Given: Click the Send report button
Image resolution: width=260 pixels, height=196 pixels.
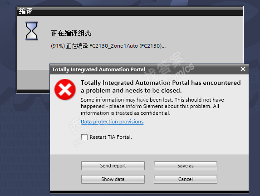Looking at the screenshot, I should click(x=113, y=166).
